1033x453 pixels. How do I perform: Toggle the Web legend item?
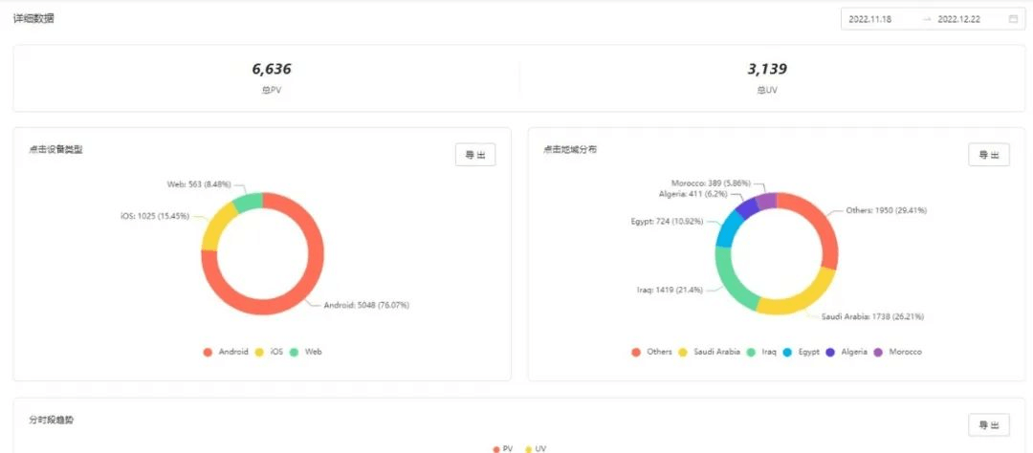[x=306, y=352]
